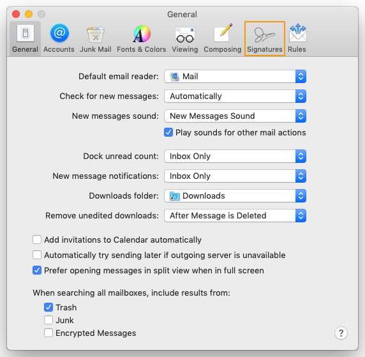Check the Junk search results checkbox

pos(48,320)
